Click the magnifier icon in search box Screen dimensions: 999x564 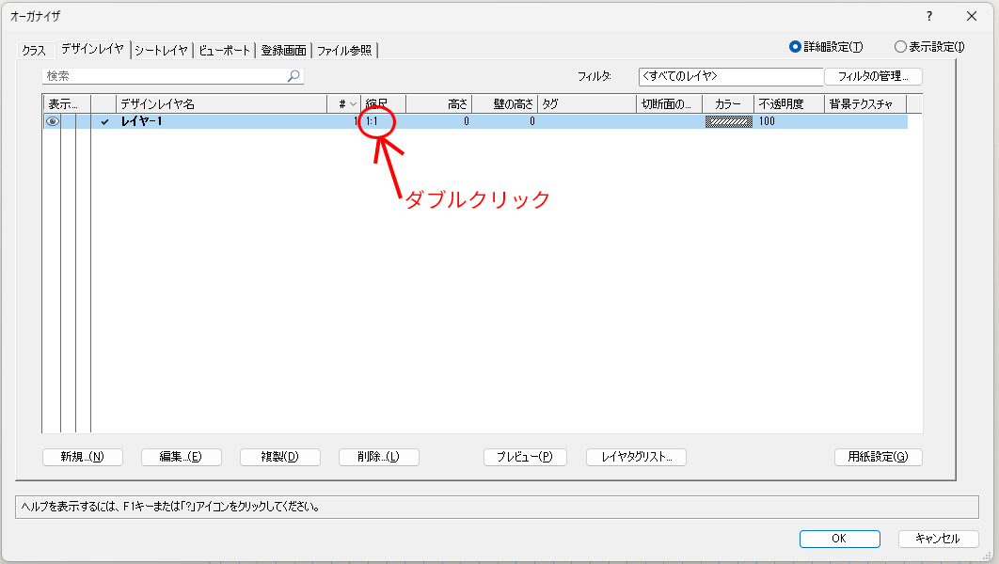point(293,76)
